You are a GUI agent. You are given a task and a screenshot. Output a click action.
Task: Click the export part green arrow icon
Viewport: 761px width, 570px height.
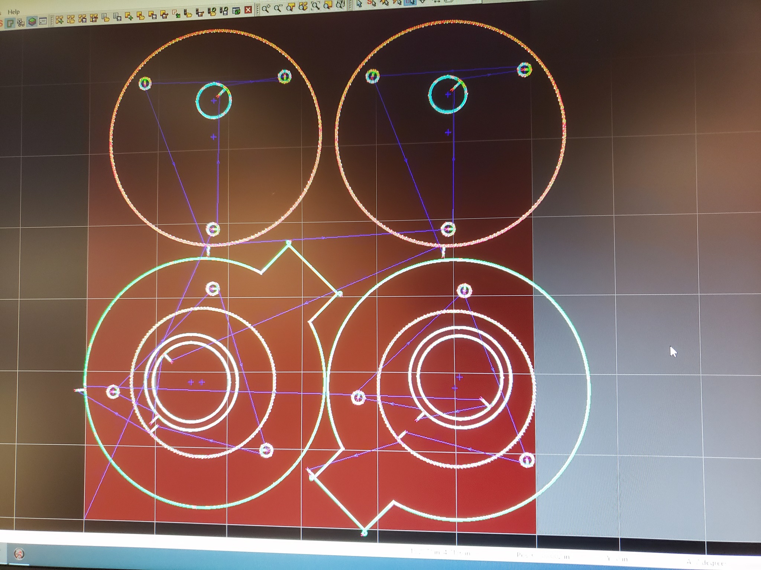(x=176, y=13)
